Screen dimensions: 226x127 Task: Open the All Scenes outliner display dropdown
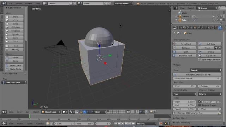click(207, 8)
